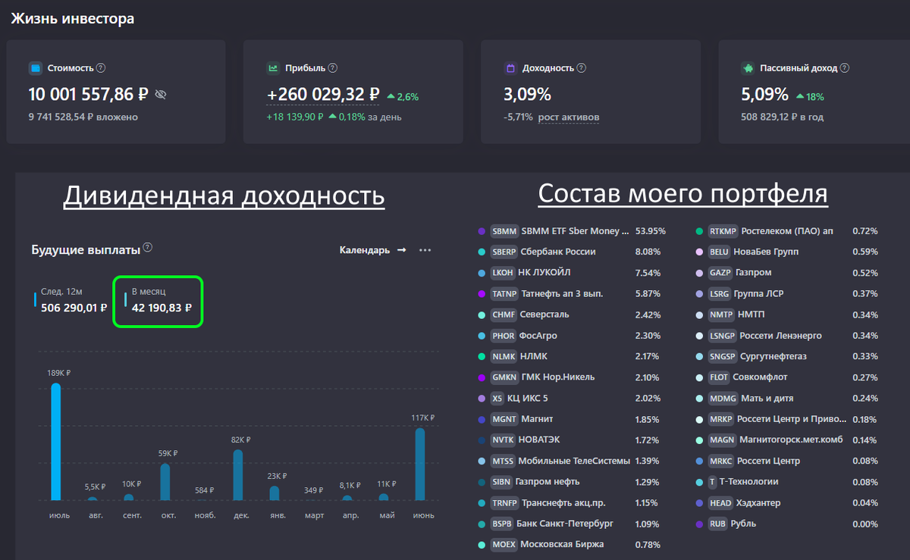Click the TATNP ticker badge
910x560 pixels.
tap(504, 293)
